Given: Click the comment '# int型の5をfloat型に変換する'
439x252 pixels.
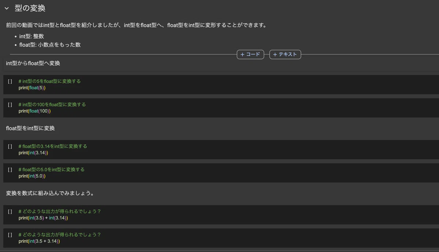Looking at the screenshot, I should (49, 81).
